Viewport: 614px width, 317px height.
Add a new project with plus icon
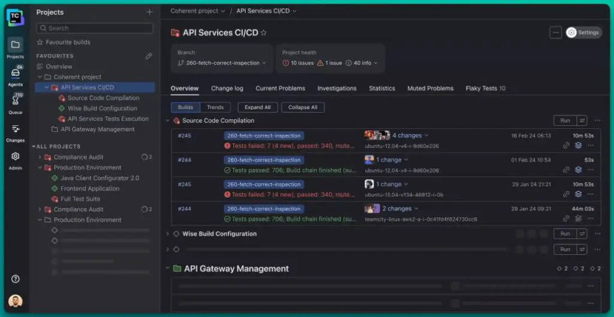coord(149,12)
